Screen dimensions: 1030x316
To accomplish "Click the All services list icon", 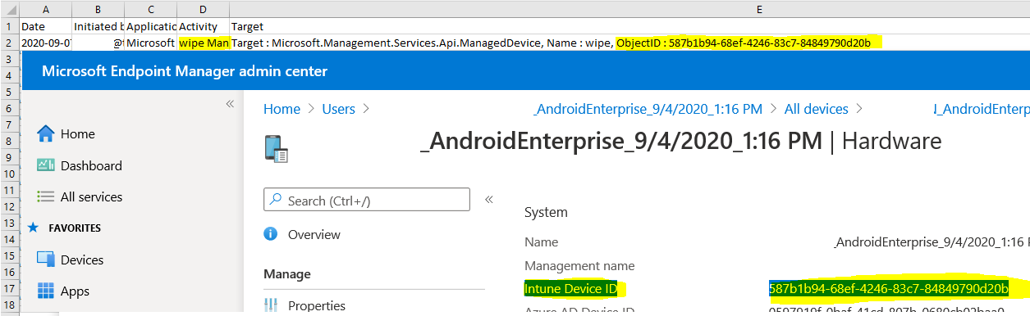I will click(46, 196).
